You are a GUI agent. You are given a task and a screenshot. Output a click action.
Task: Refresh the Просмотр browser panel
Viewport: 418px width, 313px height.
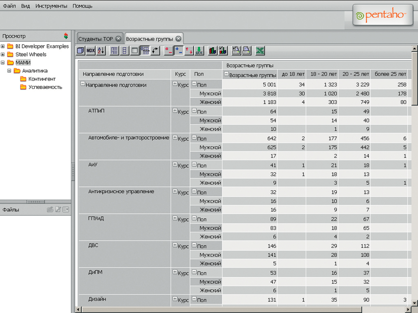(x=66, y=36)
